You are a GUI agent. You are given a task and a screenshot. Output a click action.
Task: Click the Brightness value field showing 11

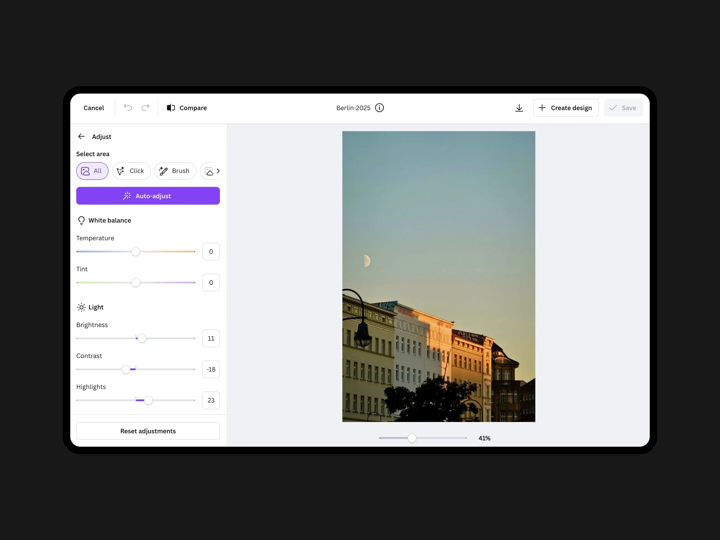click(x=211, y=338)
